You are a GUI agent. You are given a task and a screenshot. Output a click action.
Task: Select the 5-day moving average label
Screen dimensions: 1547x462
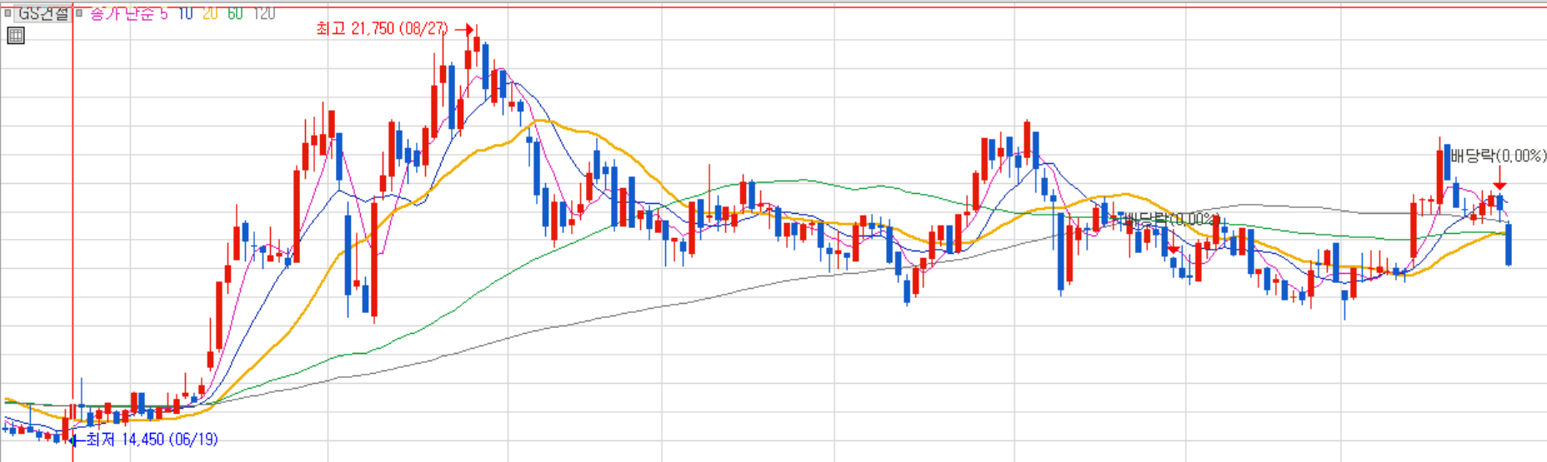pos(164,14)
